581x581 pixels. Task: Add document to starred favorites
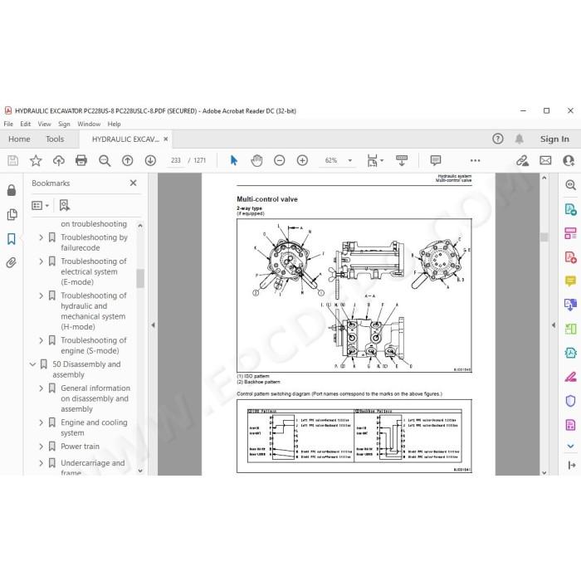[36, 160]
